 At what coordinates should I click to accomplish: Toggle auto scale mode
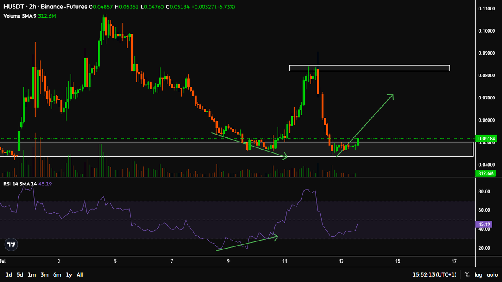click(x=492, y=274)
